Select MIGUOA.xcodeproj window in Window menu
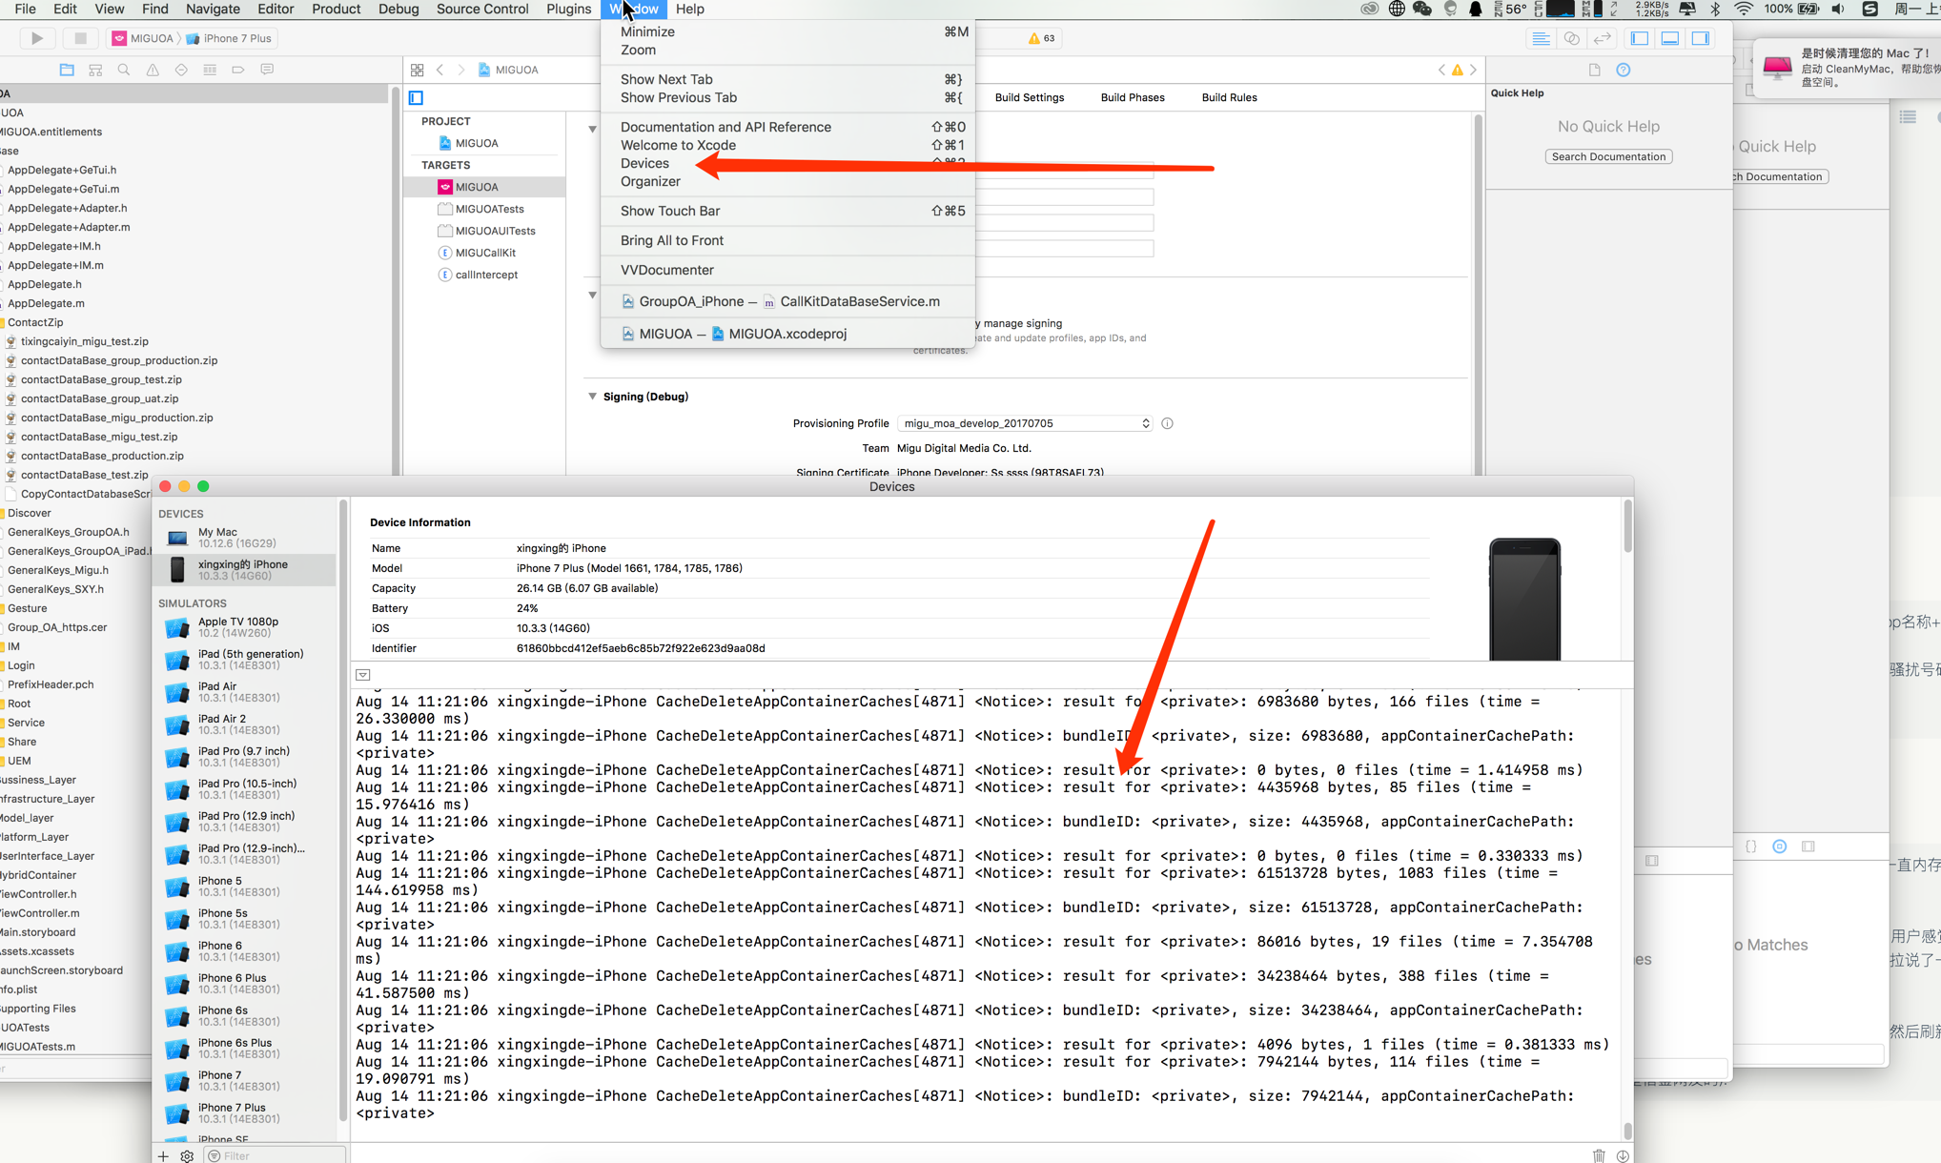The height and width of the screenshot is (1163, 1941). [x=787, y=334]
